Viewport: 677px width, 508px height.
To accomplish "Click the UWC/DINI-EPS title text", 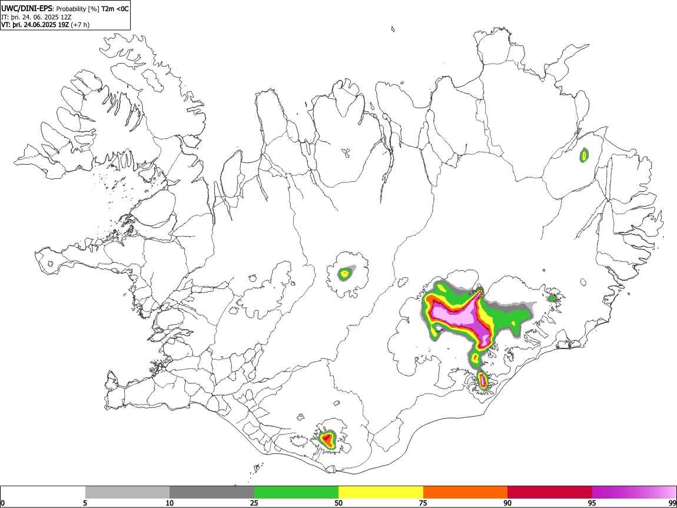I will 26,9.
